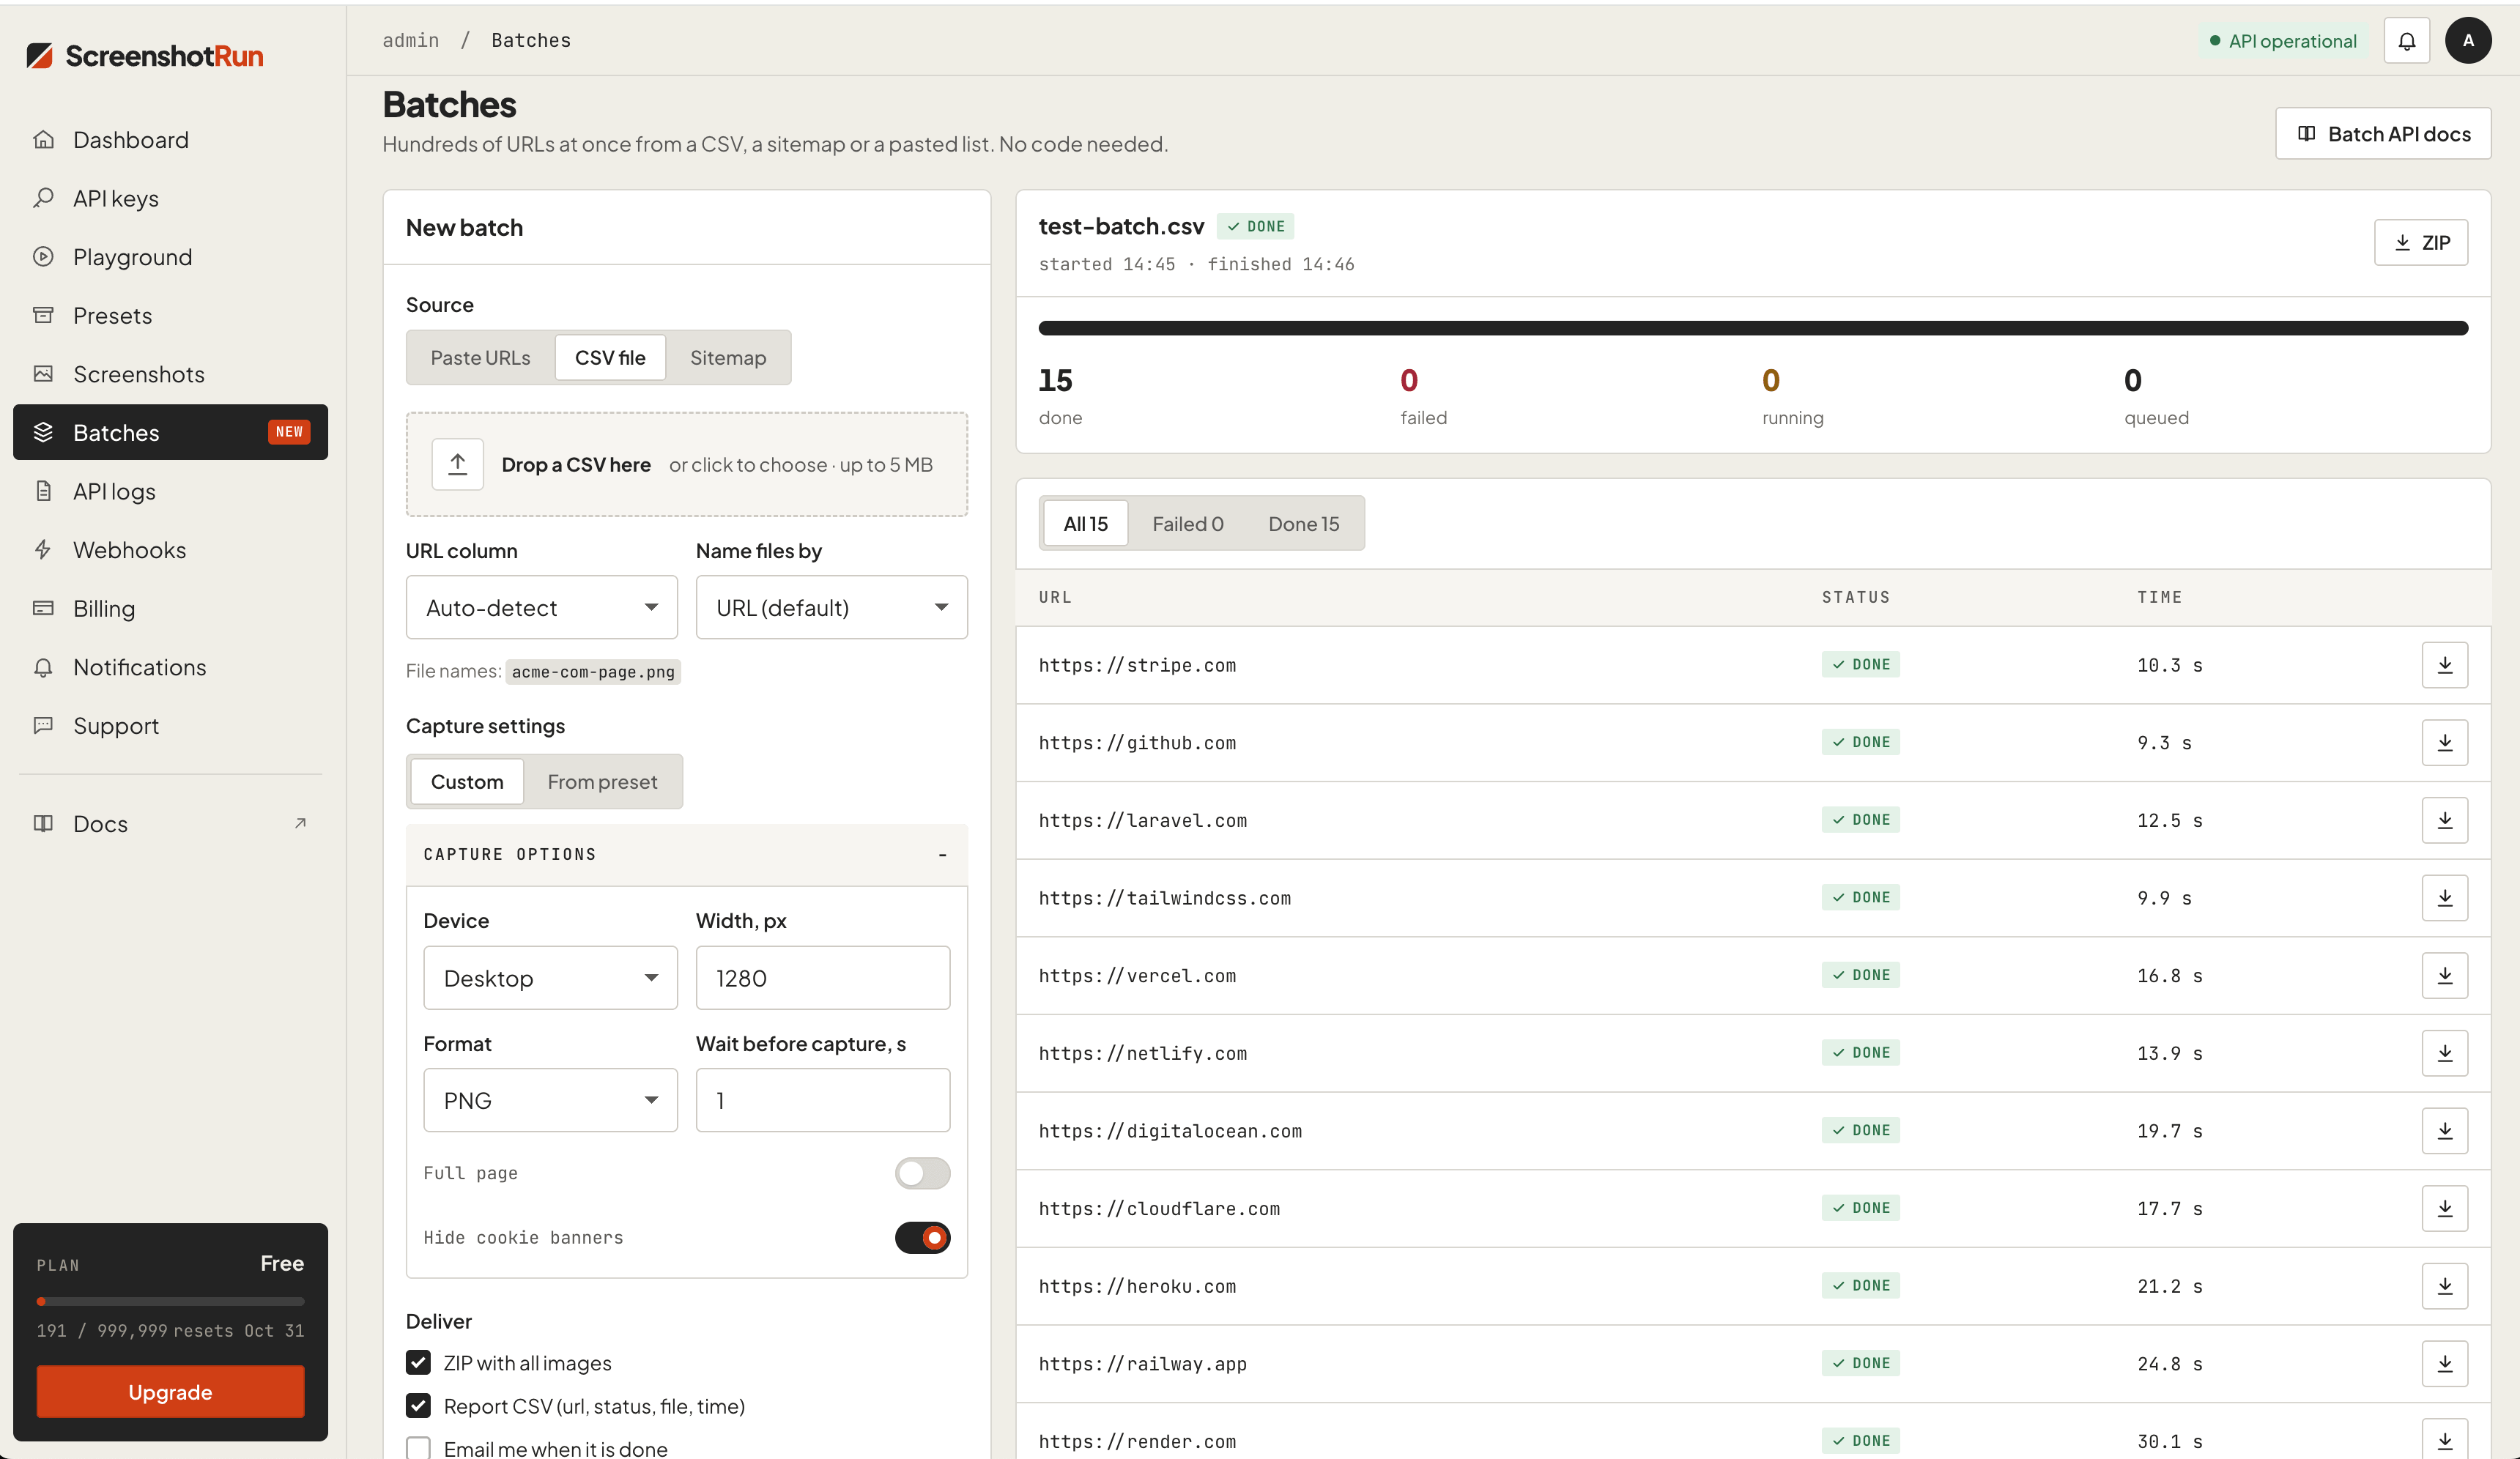The width and height of the screenshot is (2520, 1459).
Task: Open the user avatar menu
Action: pyautogui.click(x=2467, y=41)
